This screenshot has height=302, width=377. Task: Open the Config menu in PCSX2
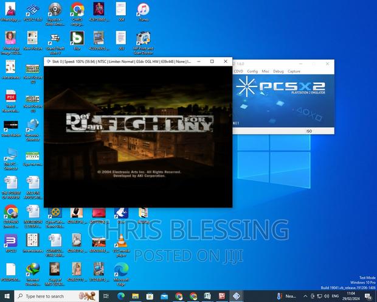point(252,71)
